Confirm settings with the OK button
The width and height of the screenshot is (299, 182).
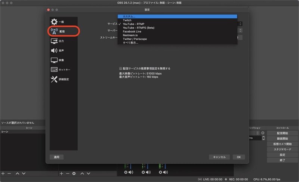coord(239,157)
